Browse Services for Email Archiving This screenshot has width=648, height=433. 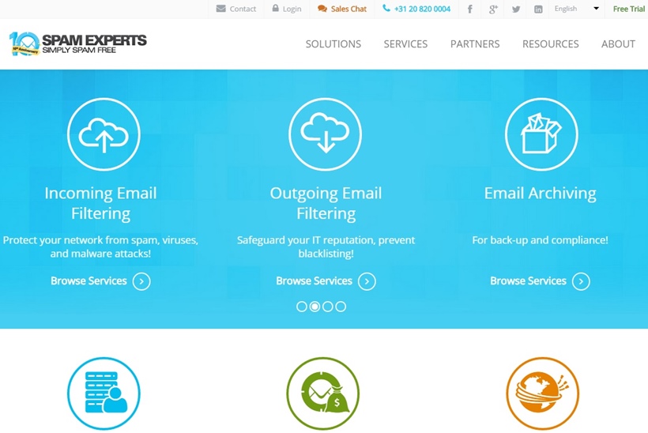click(528, 281)
